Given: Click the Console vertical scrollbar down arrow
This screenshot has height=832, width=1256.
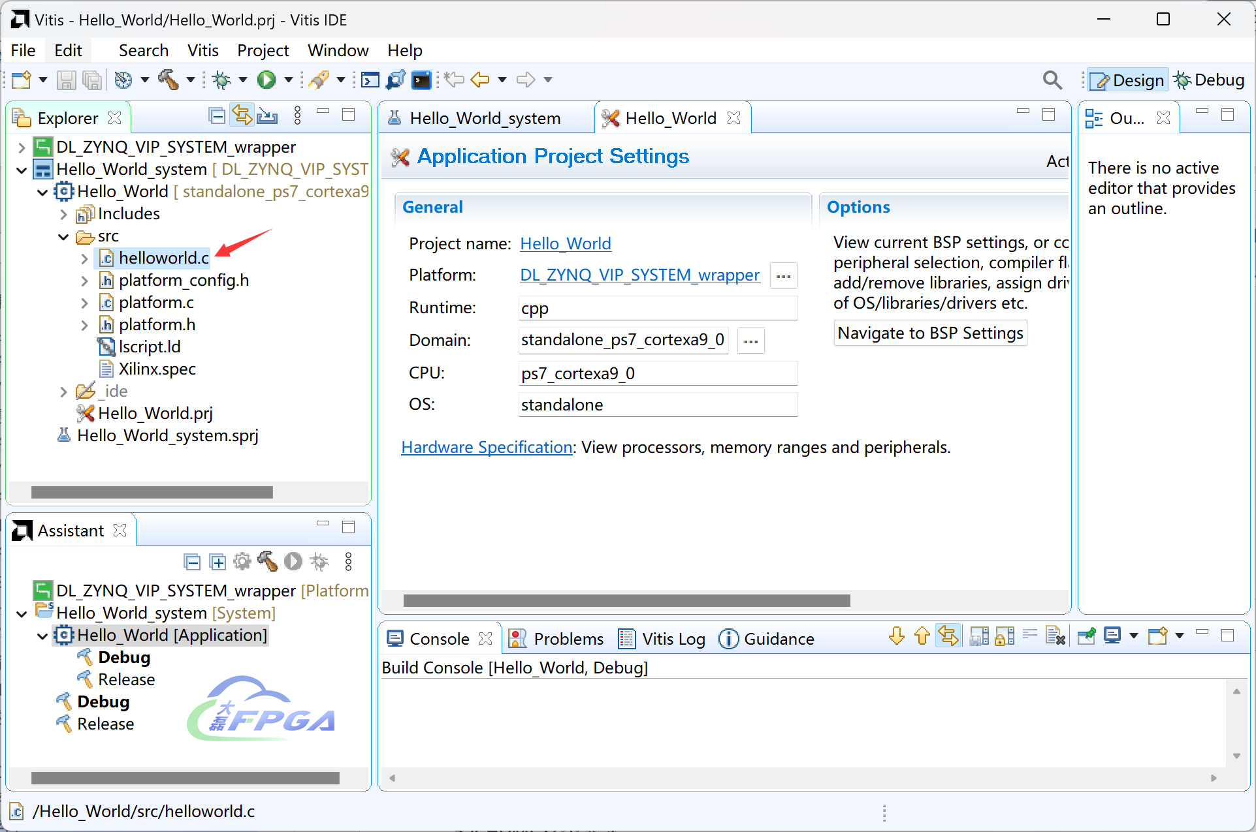Looking at the screenshot, I should point(1236,756).
